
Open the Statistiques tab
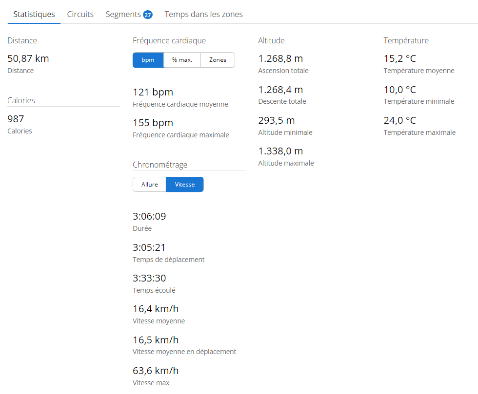34,14
